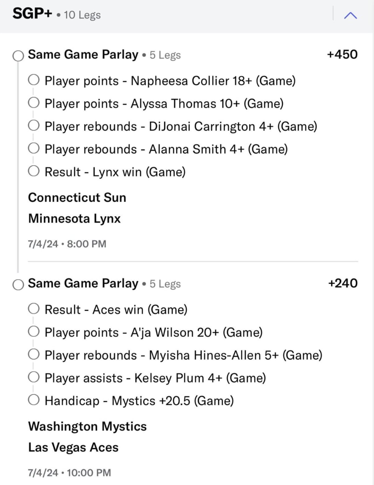374x485 pixels.
Task: Collapse the SGP+ bet slip chevron
Action: (x=350, y=15)
